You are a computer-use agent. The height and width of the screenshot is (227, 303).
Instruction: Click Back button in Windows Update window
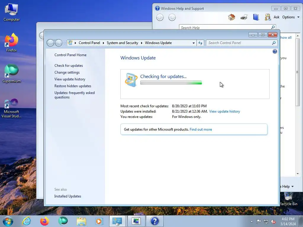(x=50, y=43)
